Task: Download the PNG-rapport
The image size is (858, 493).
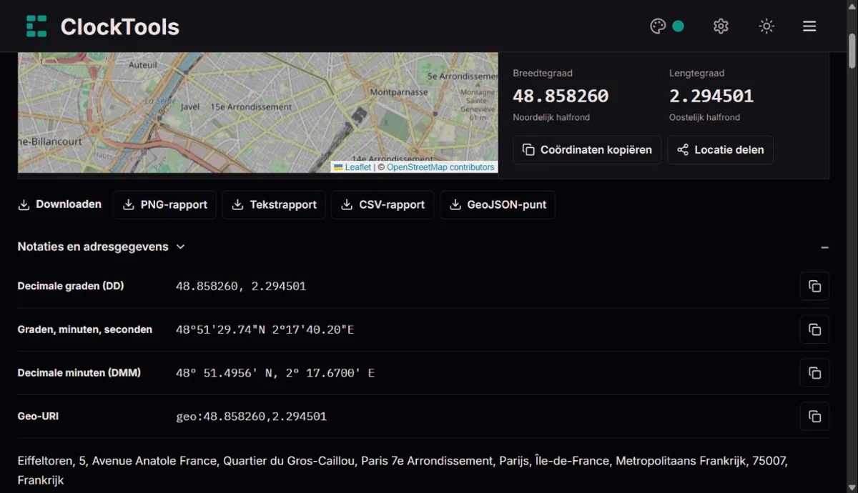Action: tap(165, 205)
